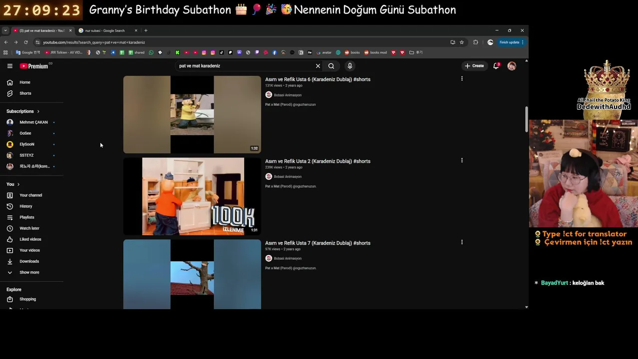The image size is (638, 359).
Task: Open Google 번역 bookmark
Action: click(x=28, y=52)
